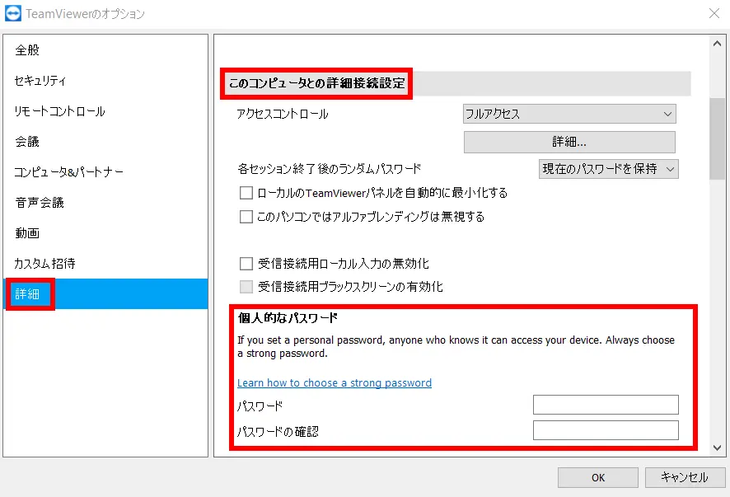Click the アクセスコントロール label
The height and width of the screenshot is (497, 730).
(282, 114)
